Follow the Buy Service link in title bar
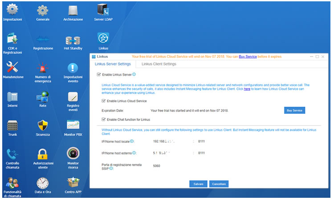The image size is (334, 200). (248, 56)
